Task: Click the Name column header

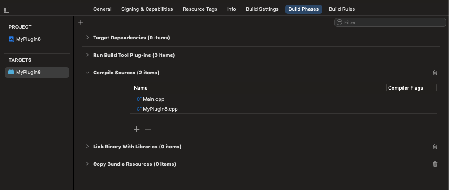Action: (141, 88)
